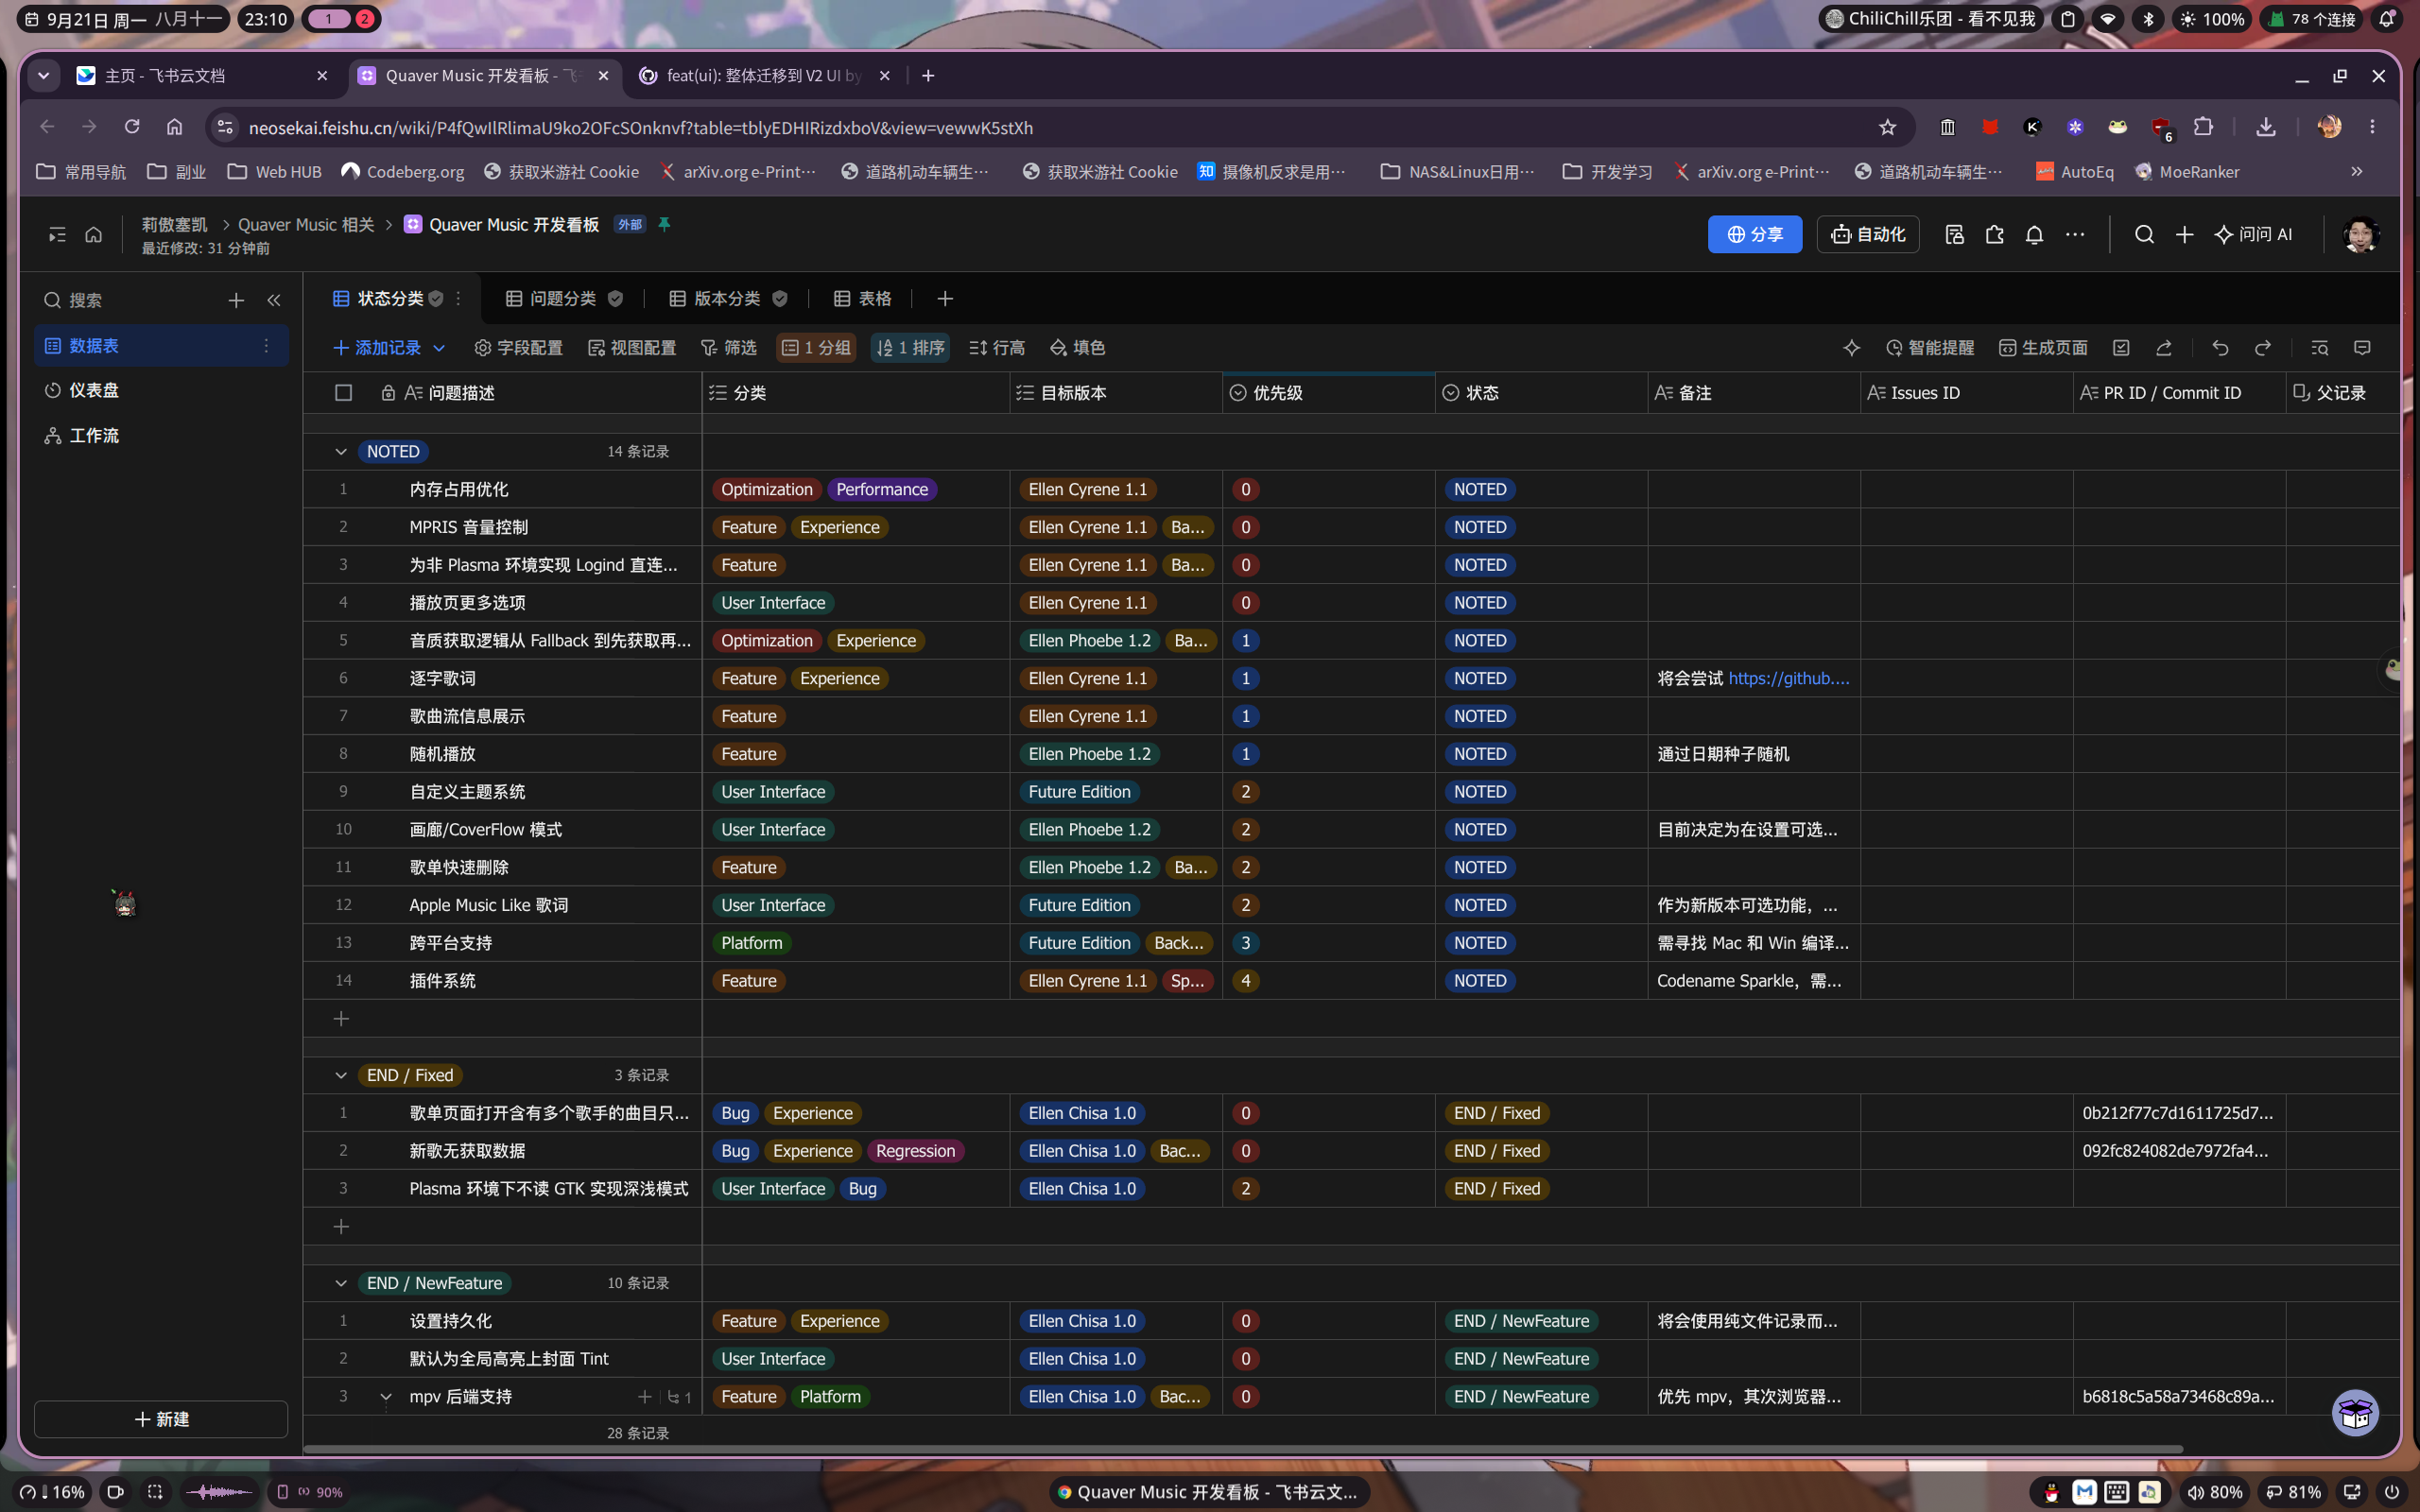Open the more options ellipsis in Feishu header
The width and height of the screenshot is (2420, 1512).
[x=2075, y=234]
